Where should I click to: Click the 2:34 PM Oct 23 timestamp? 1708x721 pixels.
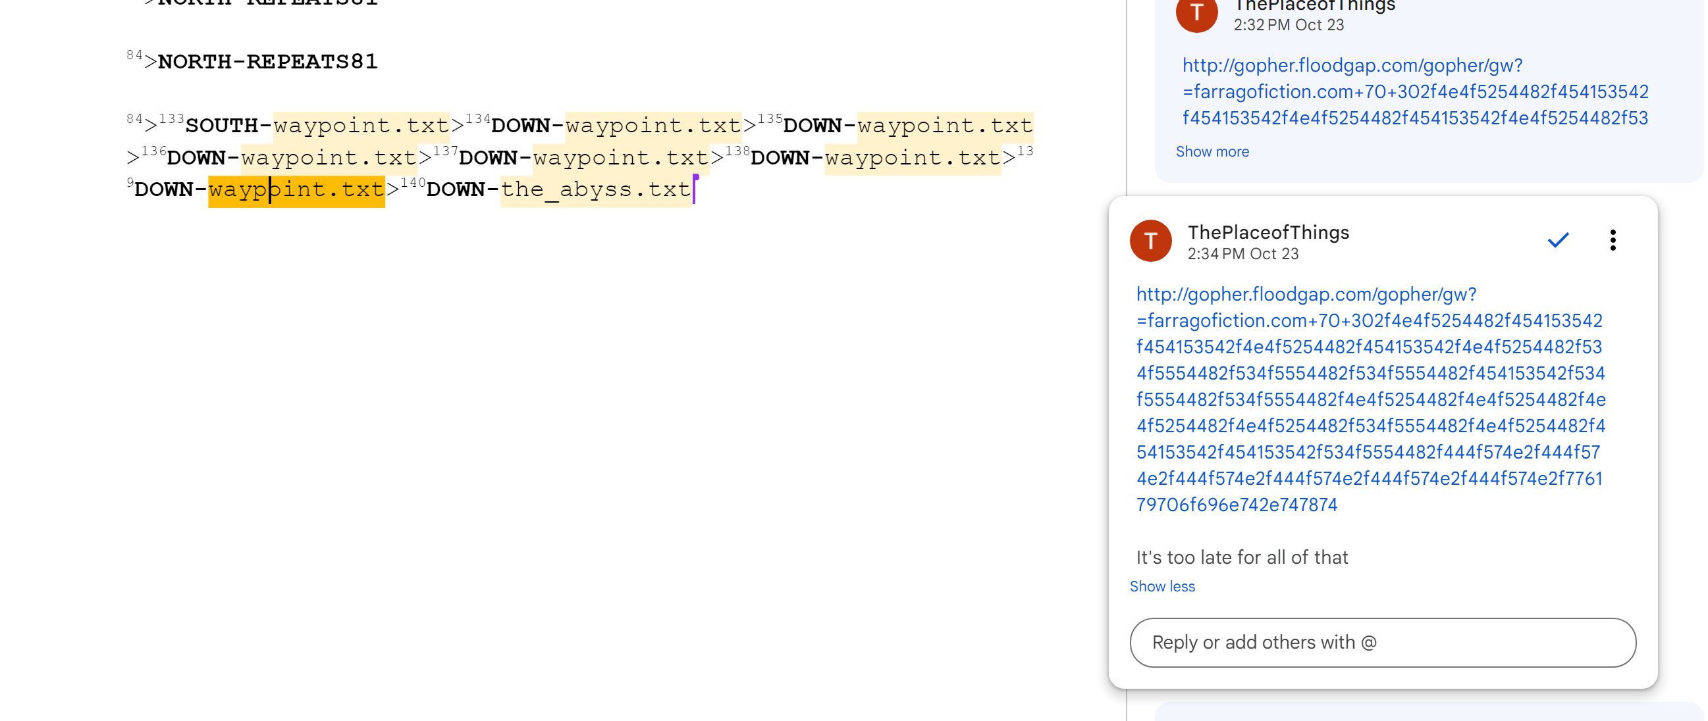1242,255
